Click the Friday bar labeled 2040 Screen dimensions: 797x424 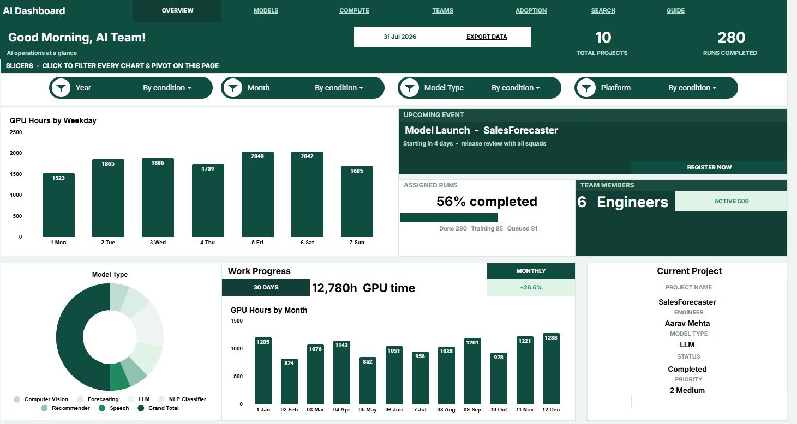point(257,195)
